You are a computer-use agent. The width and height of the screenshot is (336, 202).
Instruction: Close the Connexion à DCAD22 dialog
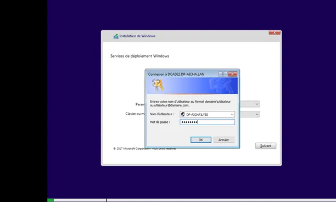pos(232,74)
